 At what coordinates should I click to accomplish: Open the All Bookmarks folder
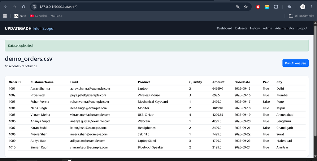(x=302, y=16)
